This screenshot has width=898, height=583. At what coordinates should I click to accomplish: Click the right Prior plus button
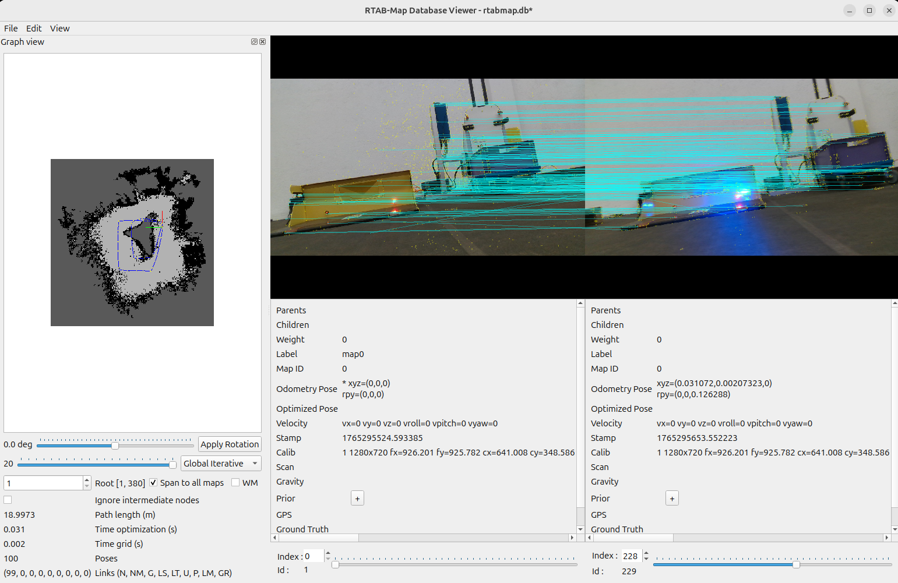tap(672, 499)
